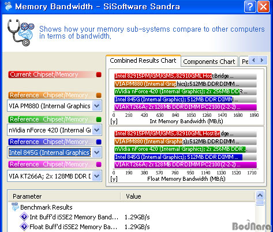The image size is (273, 232).
Task: Click the Parameter column header
Action: click(64, 196)
